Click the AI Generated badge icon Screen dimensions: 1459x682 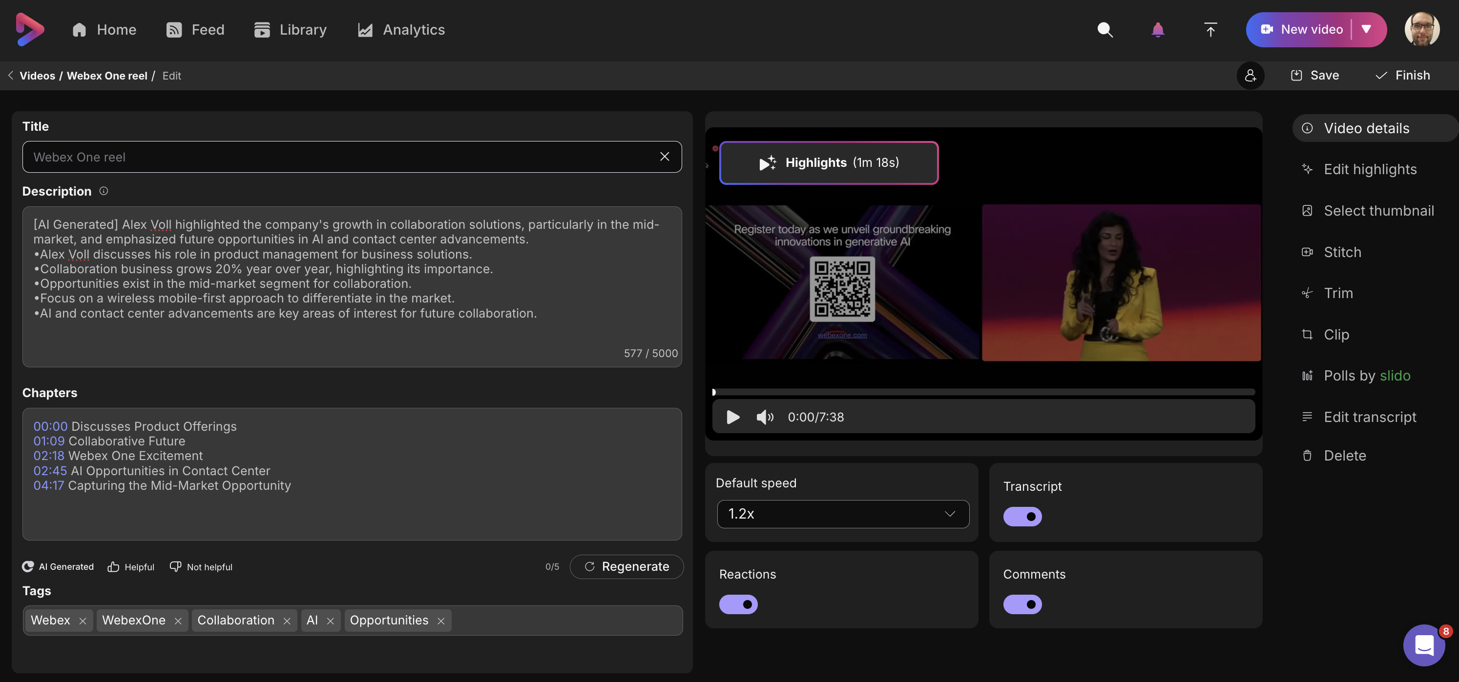28,566
